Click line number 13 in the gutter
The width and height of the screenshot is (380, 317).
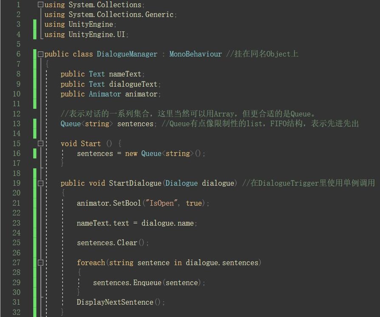coord(16,124)
